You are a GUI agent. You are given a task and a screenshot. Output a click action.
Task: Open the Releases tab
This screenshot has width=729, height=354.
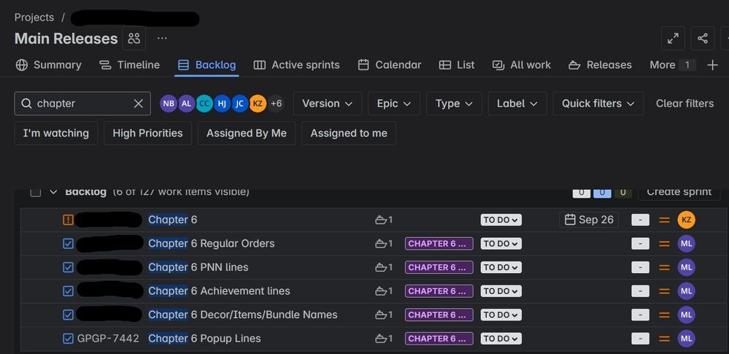pos(601,65)
